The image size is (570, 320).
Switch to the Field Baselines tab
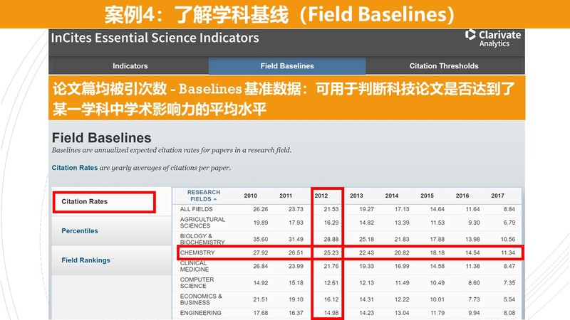click(x=286, y=66)
